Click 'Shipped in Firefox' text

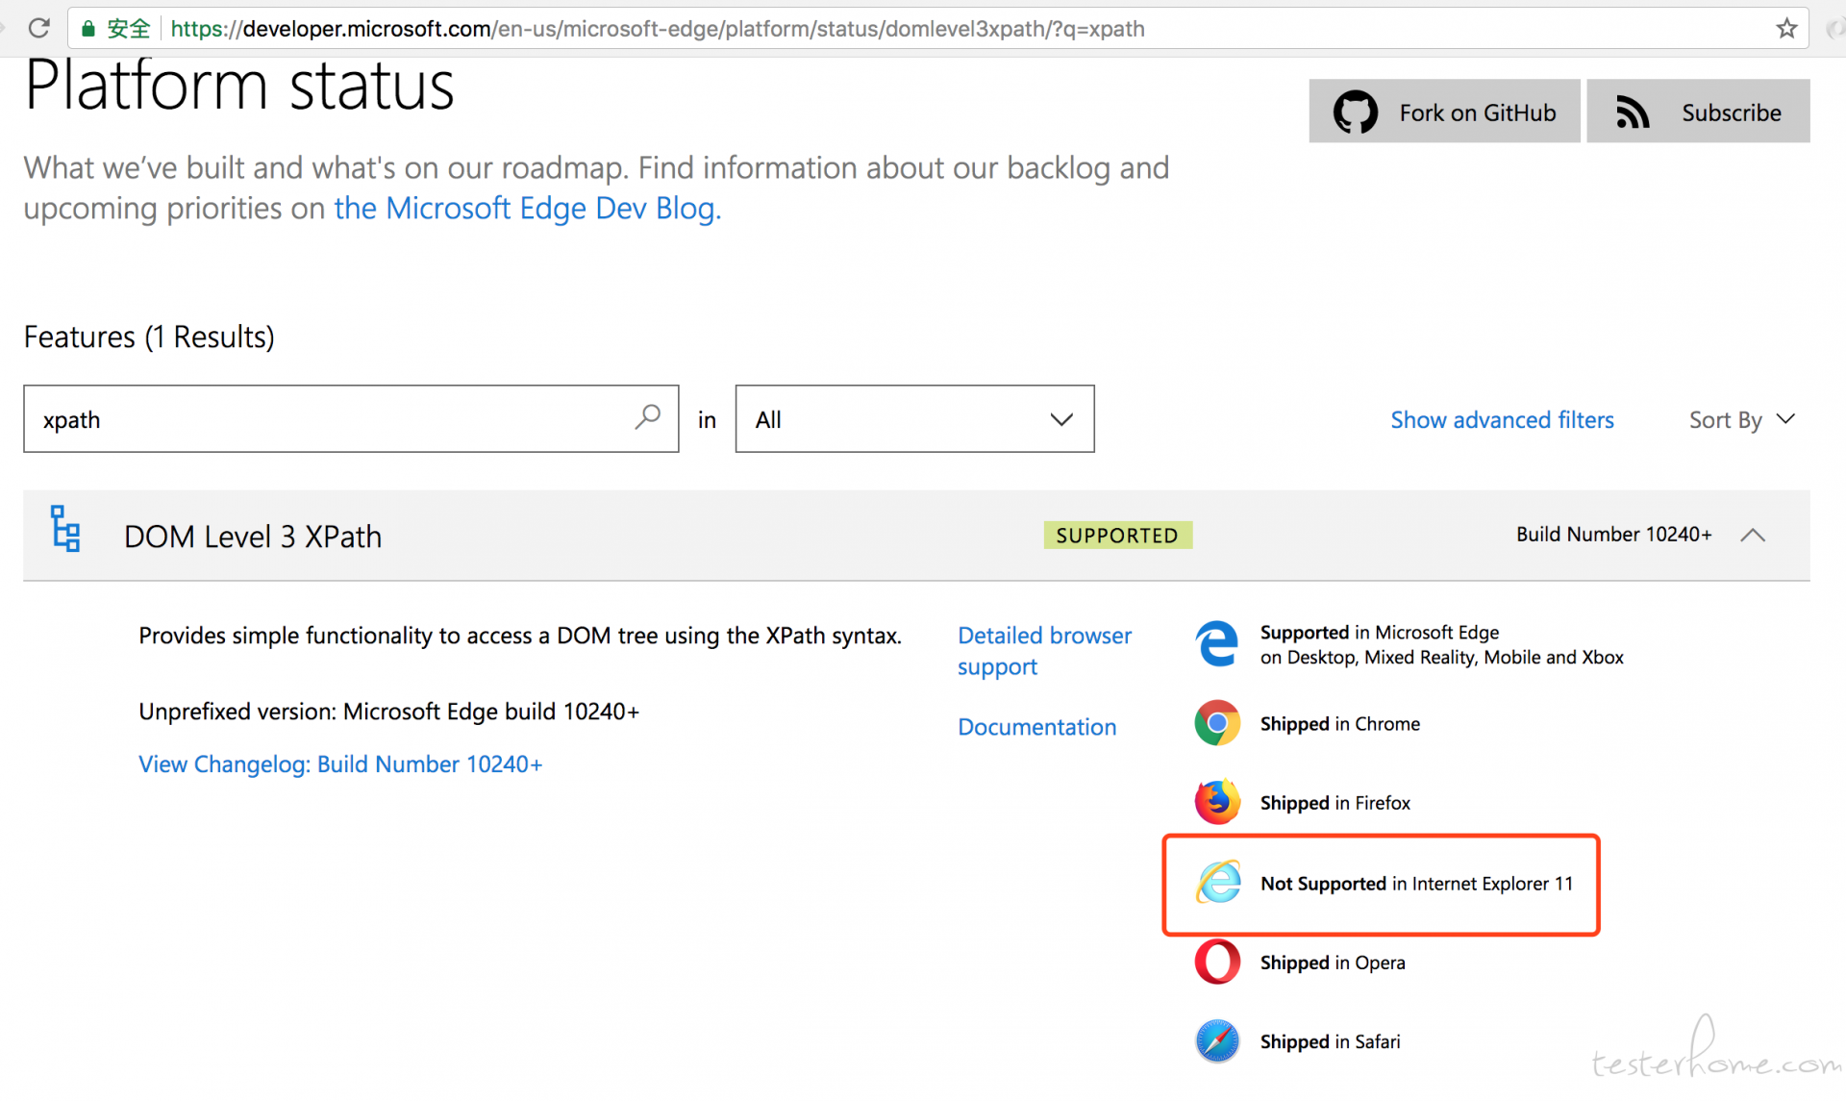[1335, 802]
